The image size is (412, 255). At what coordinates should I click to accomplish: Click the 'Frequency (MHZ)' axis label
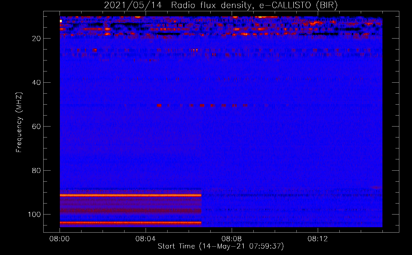point(19,122)
